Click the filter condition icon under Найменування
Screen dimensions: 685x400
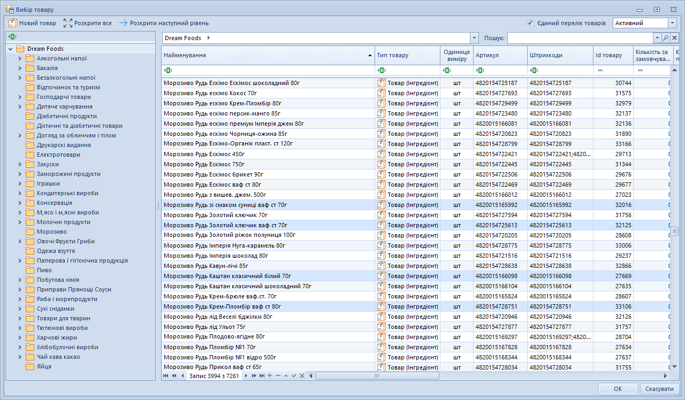[168, 70]
